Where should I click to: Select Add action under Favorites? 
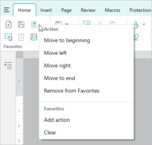[86, 120]
